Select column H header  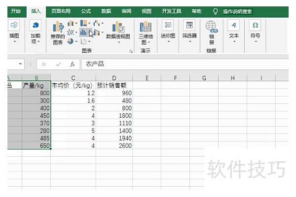tap(232, 78)
